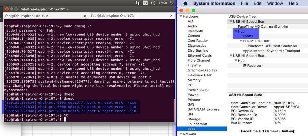This screenshot has height=136, width=308.
Task: Select Graphics/Displays in the sidebar
Action: pyautogui.click(x=202, y=70)
